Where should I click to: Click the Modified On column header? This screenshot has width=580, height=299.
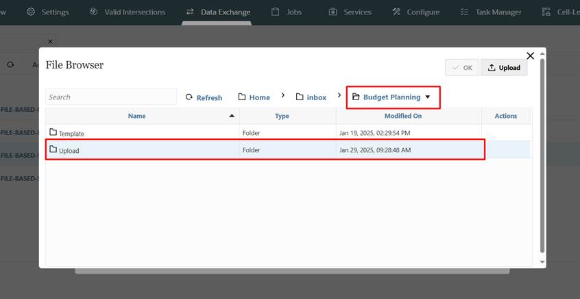click(x=402, y=116)
